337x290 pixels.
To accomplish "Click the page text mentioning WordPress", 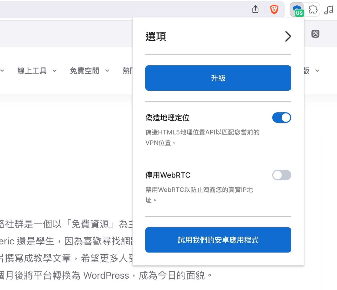I will point(106,275).
